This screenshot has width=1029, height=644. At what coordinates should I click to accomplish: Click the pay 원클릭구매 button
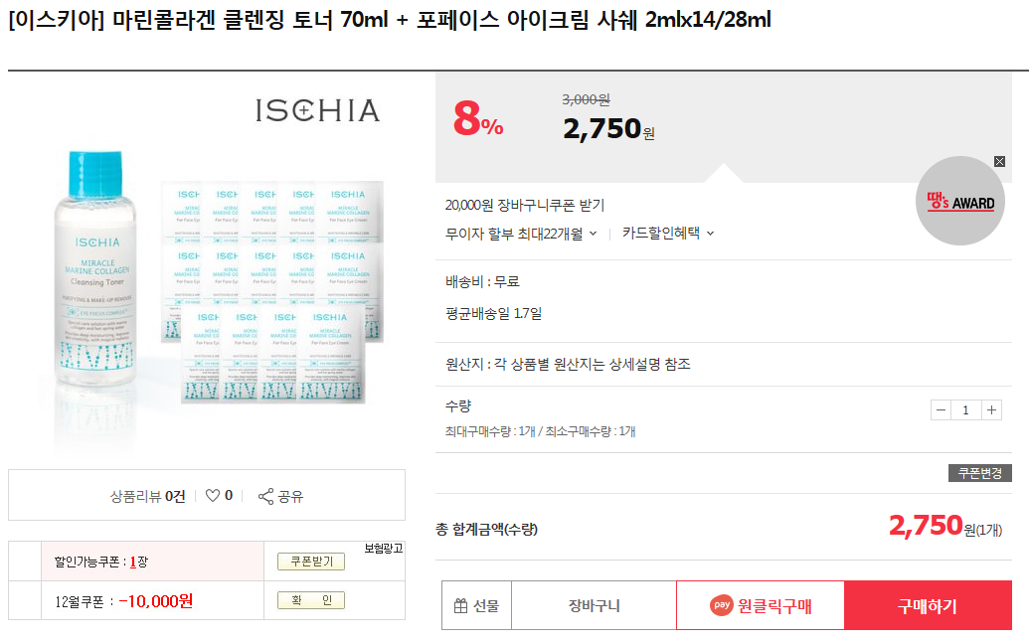[x=761, y=605]
